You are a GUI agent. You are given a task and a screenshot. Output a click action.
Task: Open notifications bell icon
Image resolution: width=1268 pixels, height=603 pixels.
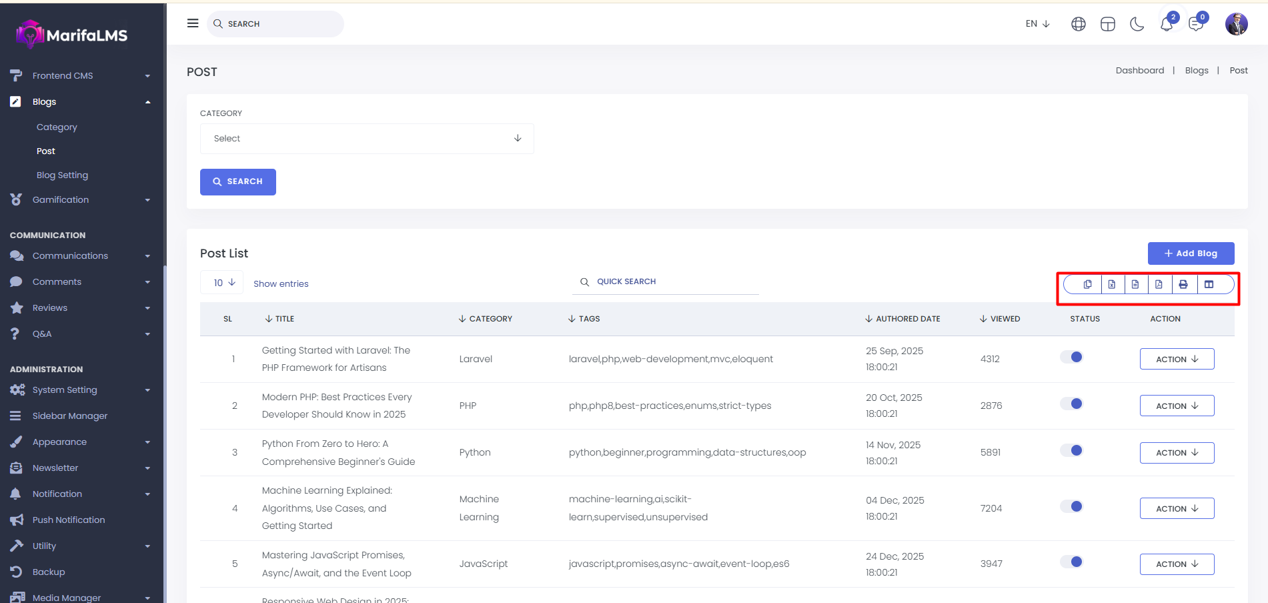click(x=1166, y=25)
